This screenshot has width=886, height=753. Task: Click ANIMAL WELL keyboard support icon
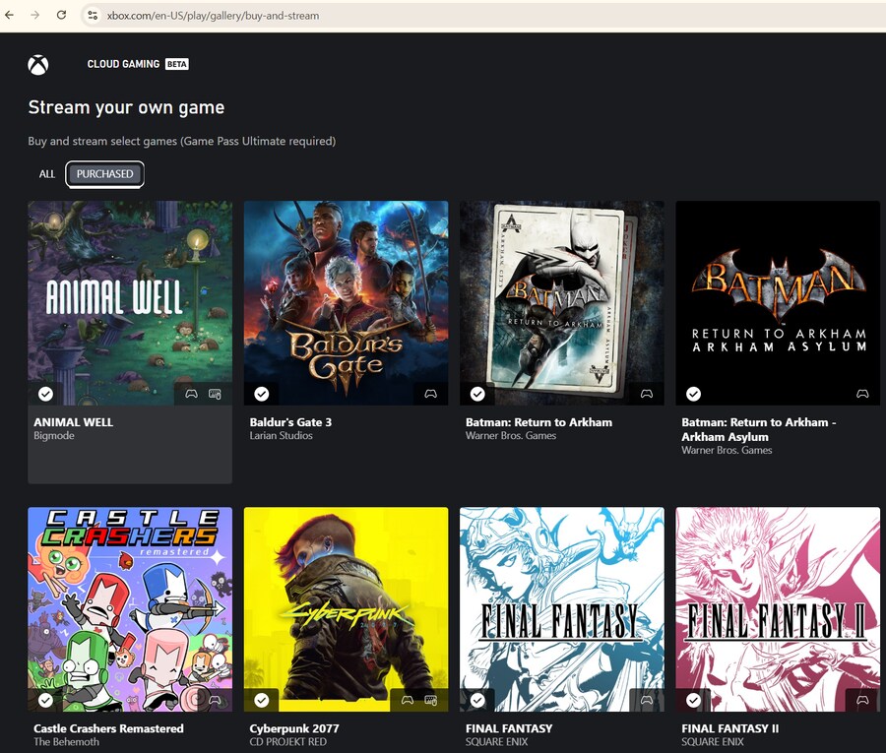(215, 394)
